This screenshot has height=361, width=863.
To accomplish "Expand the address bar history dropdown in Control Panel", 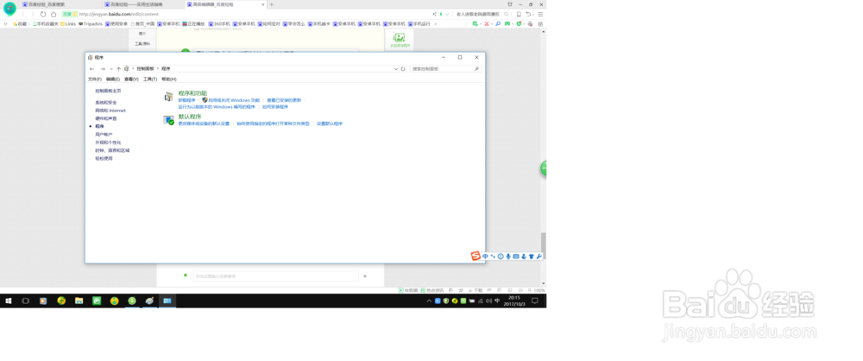I will coord(396,69).
